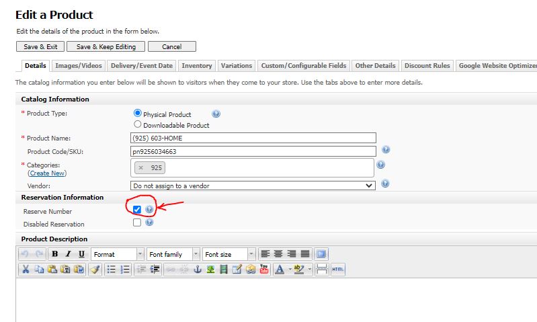Open the Format dropdown
The image size is (537, 322).
coord(117,254)
